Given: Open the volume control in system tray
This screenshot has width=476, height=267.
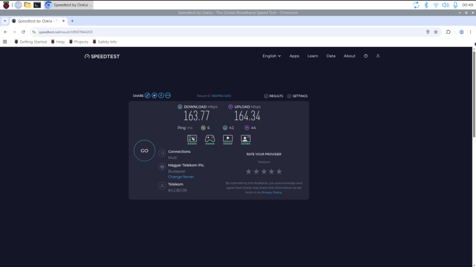Looking at the screenshot, I should pyautogui.click(x=445, y=5).
